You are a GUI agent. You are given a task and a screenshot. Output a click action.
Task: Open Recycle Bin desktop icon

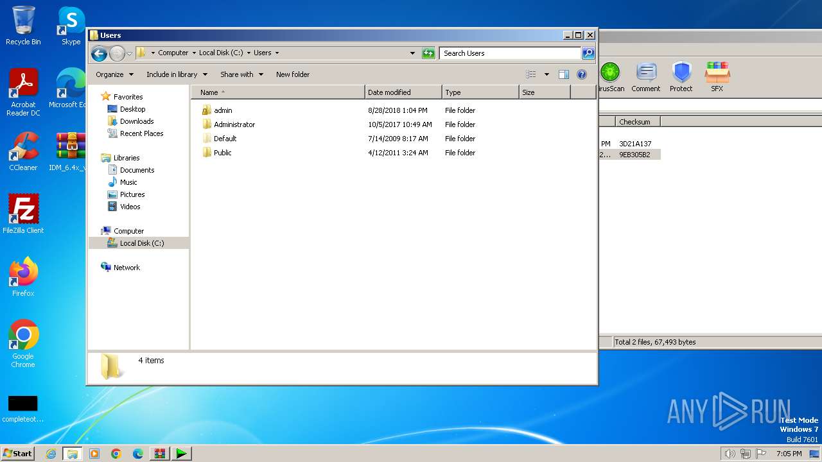[x=23, y=26]
